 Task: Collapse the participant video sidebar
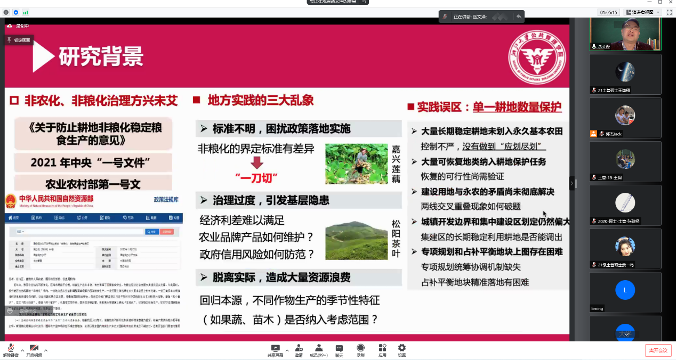coord(572,183)
